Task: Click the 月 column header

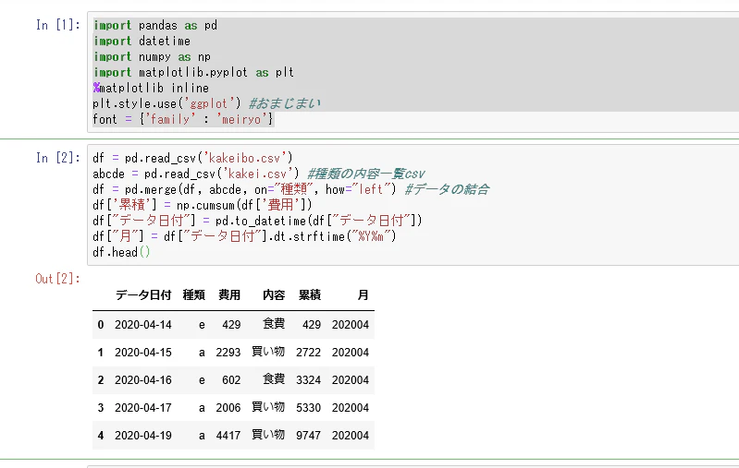Action: coord(363,294)
